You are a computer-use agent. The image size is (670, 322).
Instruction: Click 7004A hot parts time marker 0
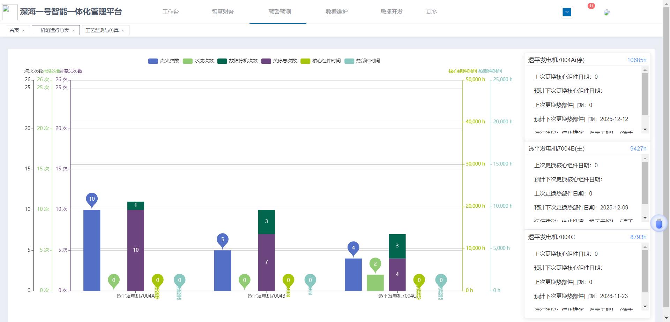coord(180,280)
